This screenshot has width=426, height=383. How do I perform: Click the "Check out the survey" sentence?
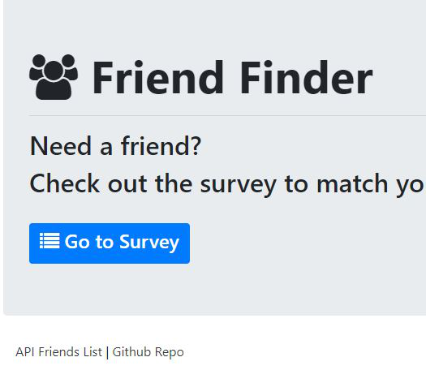[226, 185]
